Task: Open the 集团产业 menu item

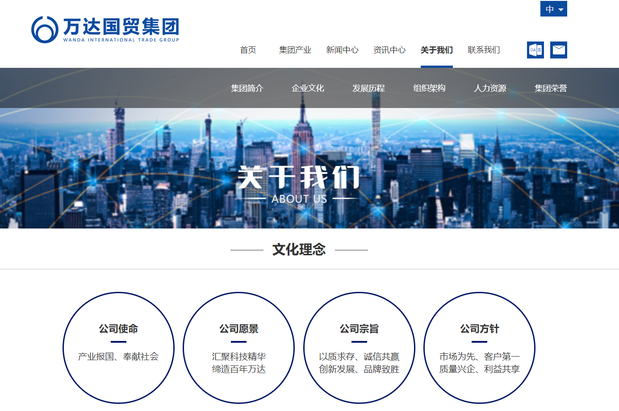Action: pos(295,50)
